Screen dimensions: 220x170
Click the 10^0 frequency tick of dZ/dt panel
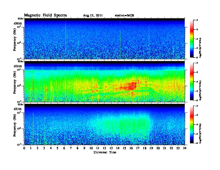click(x=19, y=129)
